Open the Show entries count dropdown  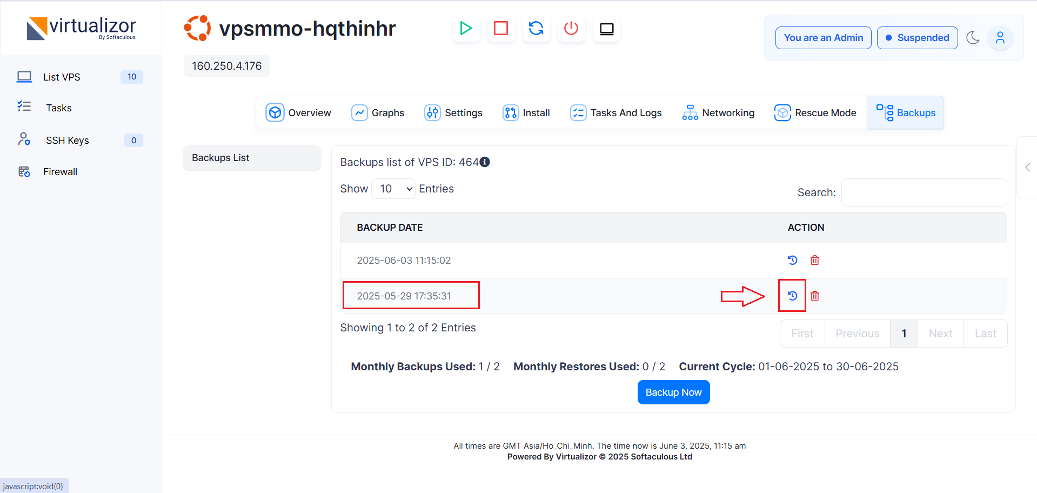coord(393,189)
